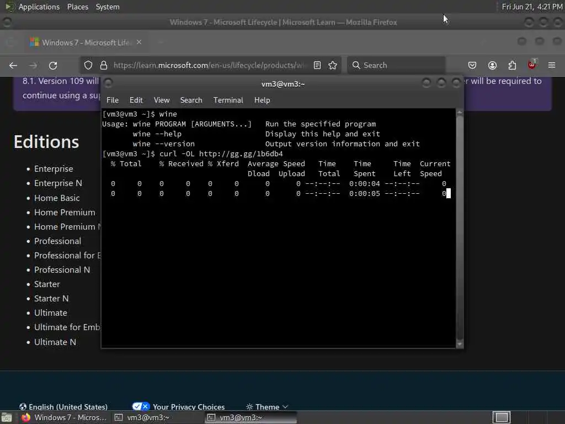The height and width of the screenshot is (424, 565).
Task: Open the terminal File menu
Action: pyautogui.click(x=113, y=100)
